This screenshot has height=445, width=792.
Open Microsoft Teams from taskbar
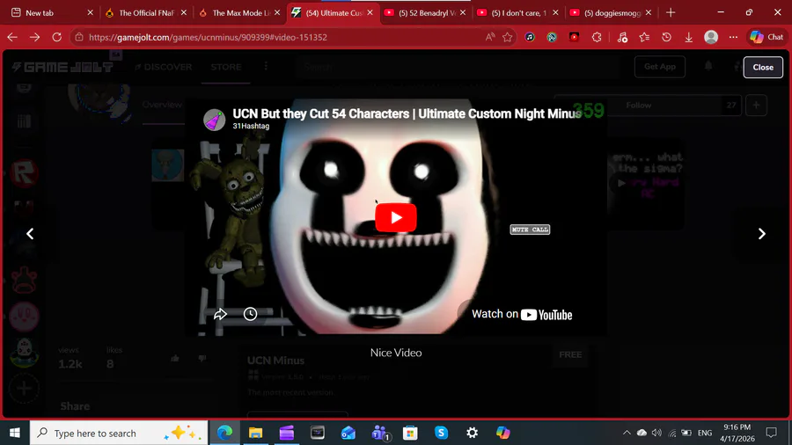379,433
